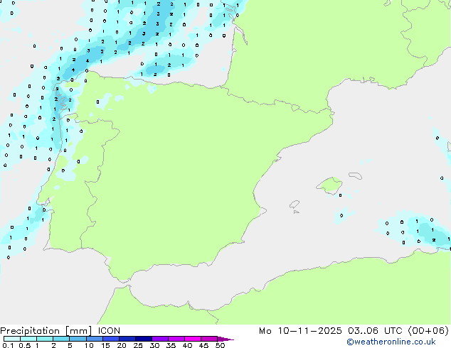Open the weatheronline.co.uk copyright link

(x=391, y=342)
